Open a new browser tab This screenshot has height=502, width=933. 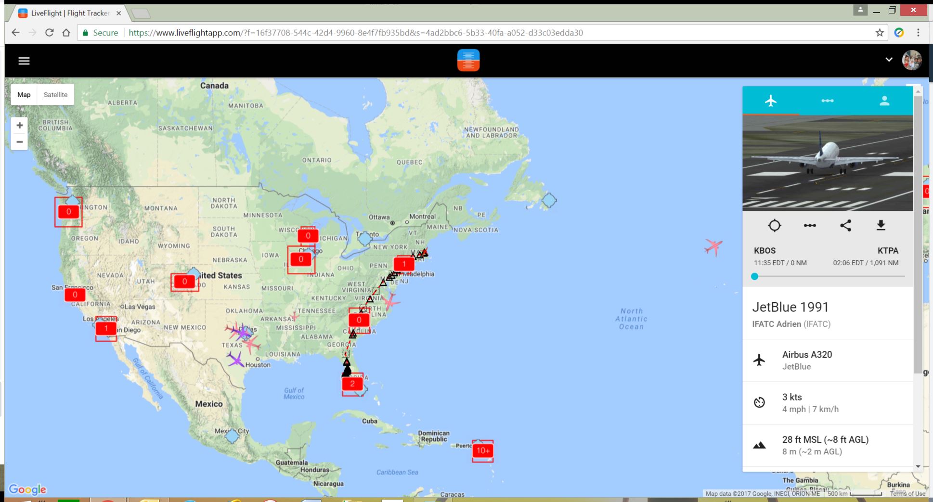(141, 14)
